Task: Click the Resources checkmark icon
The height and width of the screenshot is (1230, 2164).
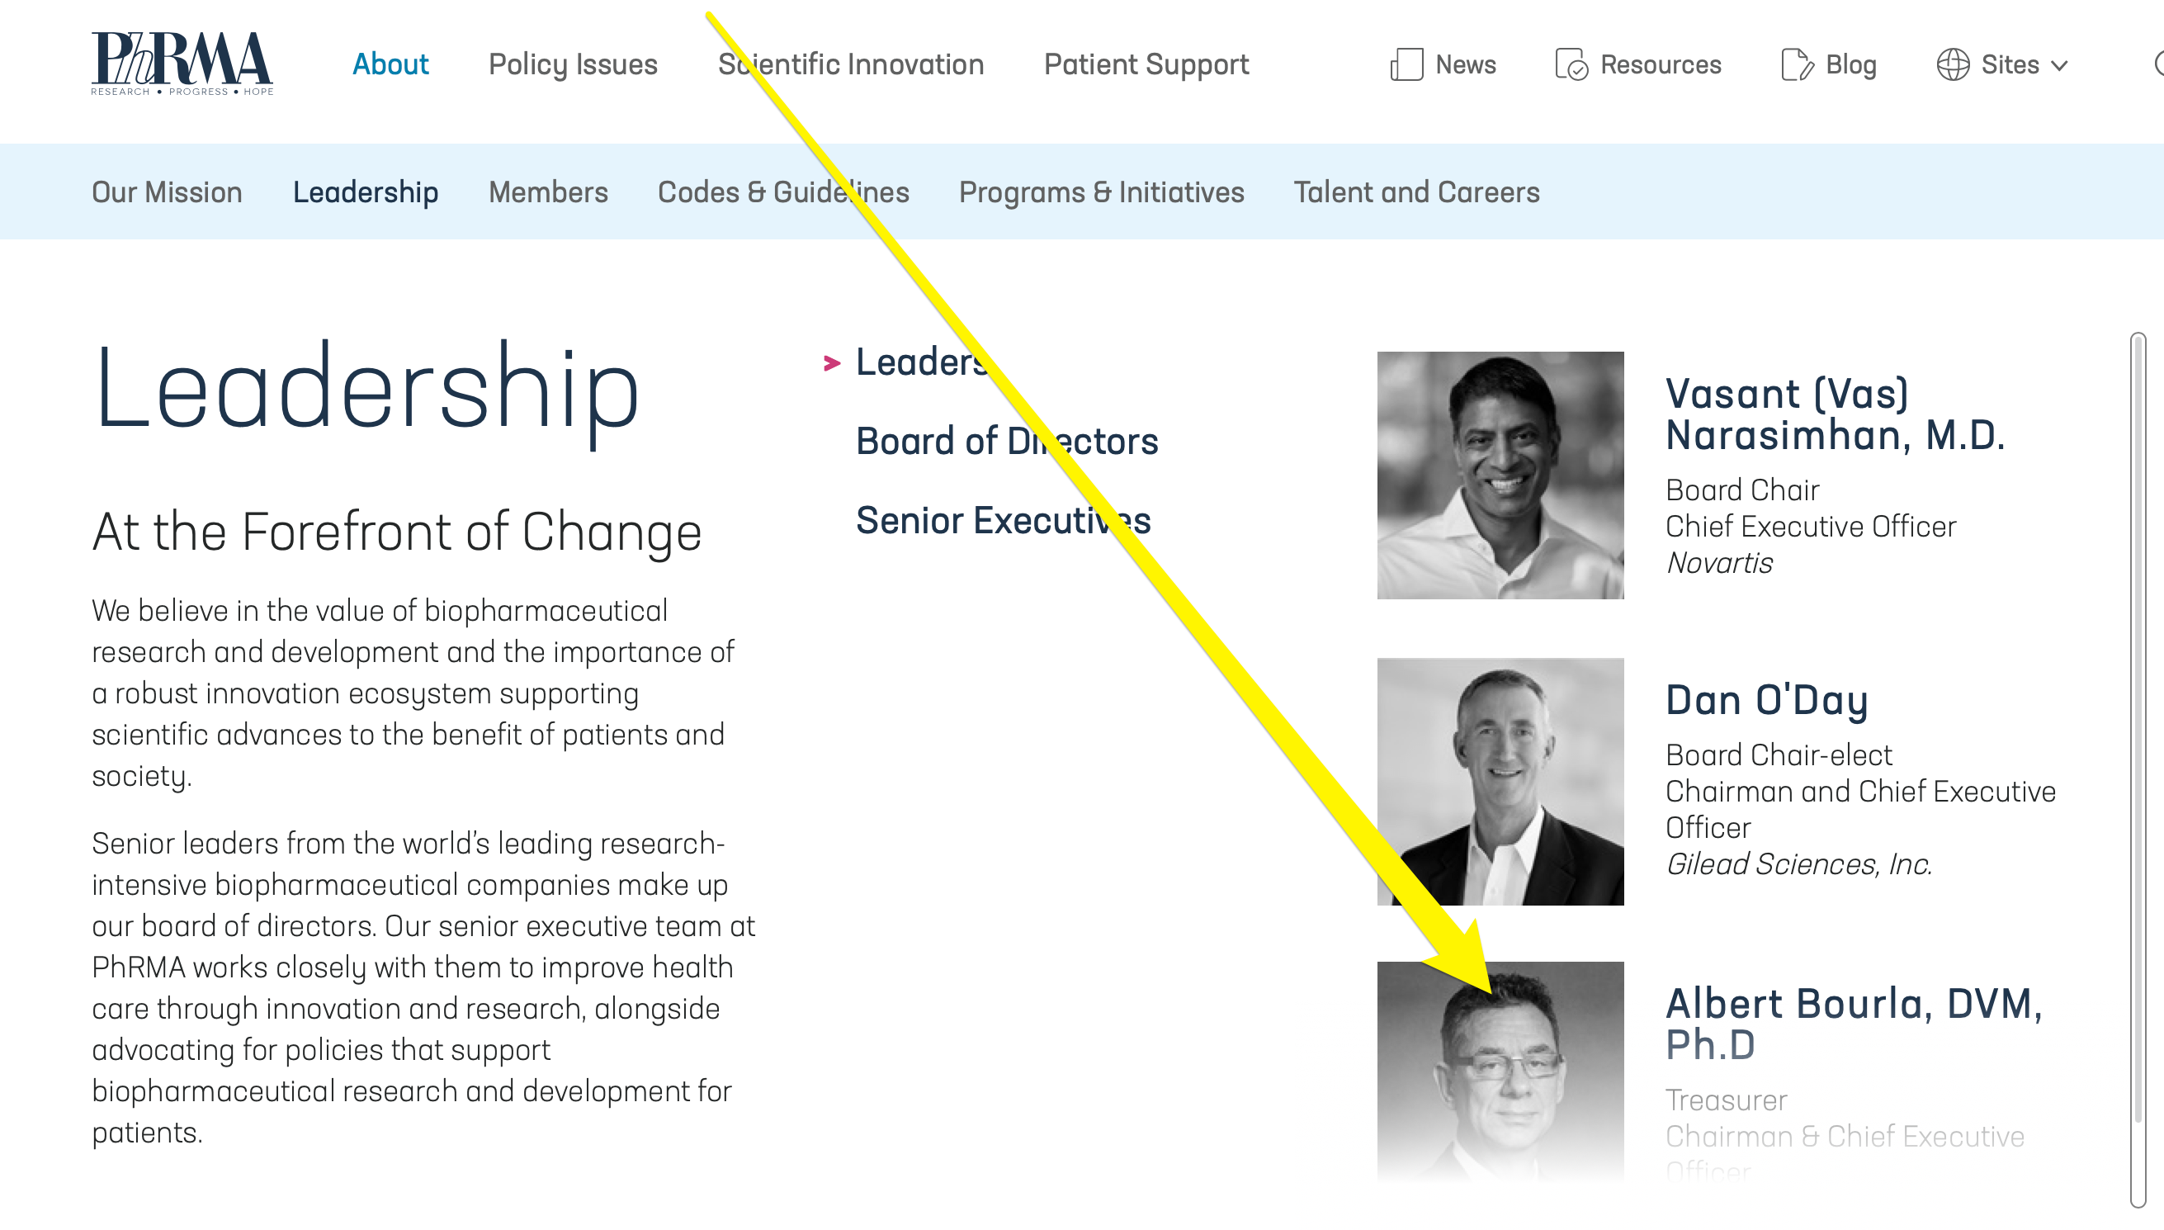Action: tap(1571, 65)
